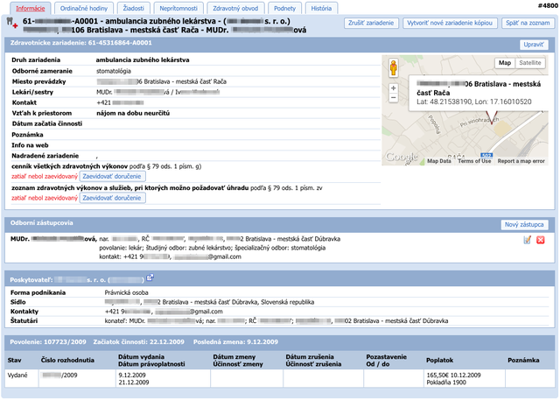This screenshot has width=560, height=400.
Task: Click 'stomatológia' in Odborné zameranie row
Action: (x=114, y=71)
